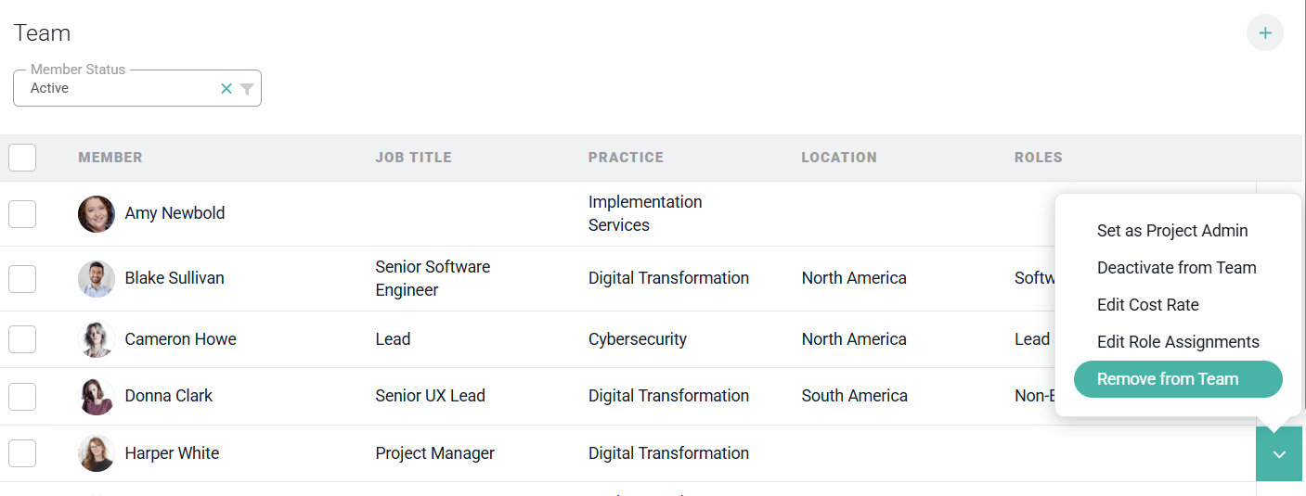Click Blake Sullivan's avatar photo

[x=97, y=278]
